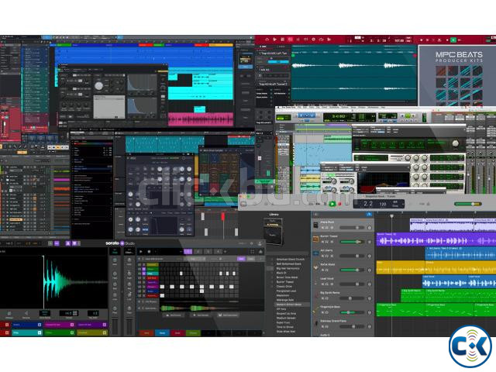Click the user account icon in Serato Studio
The image size is (496, 372).
click(x=260, y=243)
